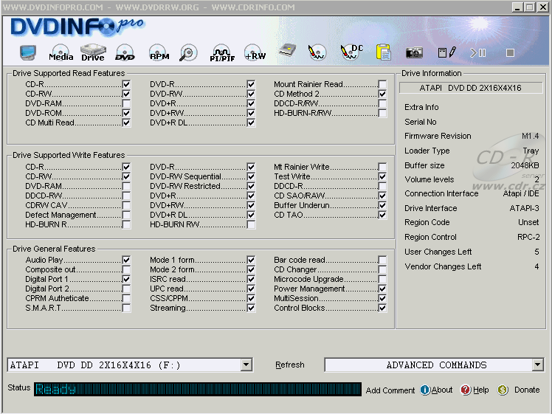Minimize the DVDInfoPro window
This screenshot has height=414, width=552.
click(x=517, y=7)
